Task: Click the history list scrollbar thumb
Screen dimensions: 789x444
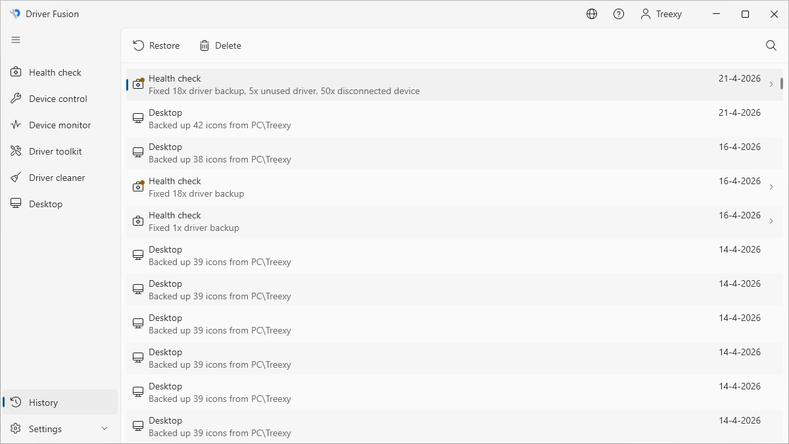Action: [781, 84]
